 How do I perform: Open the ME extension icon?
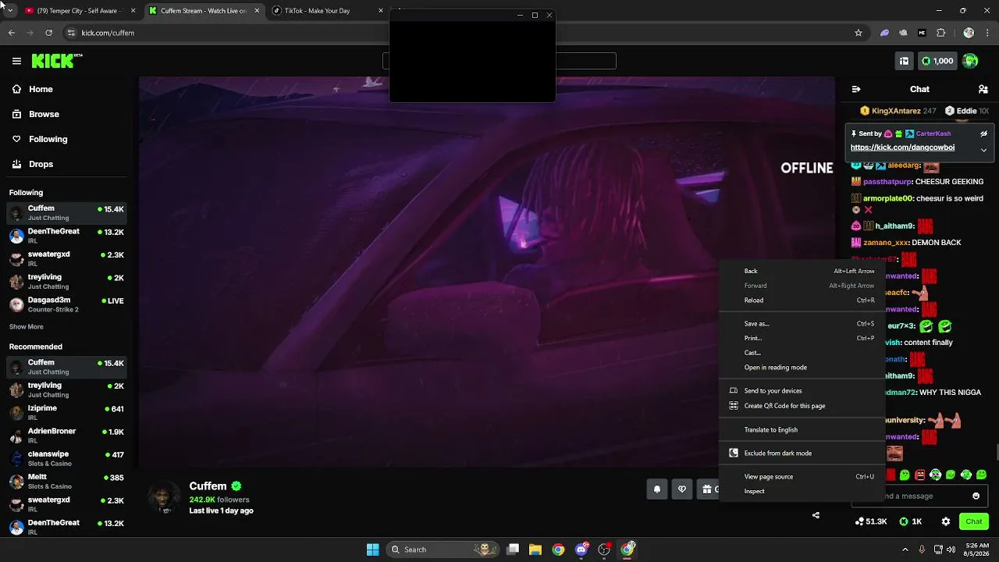pyautogui.click(x=922, y=33)
